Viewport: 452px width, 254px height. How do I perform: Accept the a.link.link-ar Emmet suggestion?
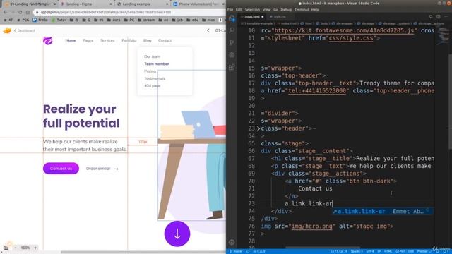pos(382,212)
